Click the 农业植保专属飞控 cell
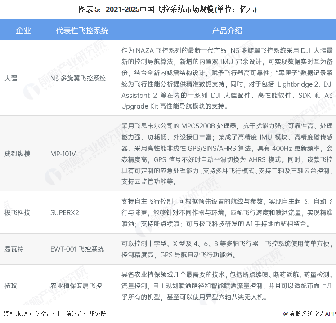336x323 pixels. [x=76, y=285]
